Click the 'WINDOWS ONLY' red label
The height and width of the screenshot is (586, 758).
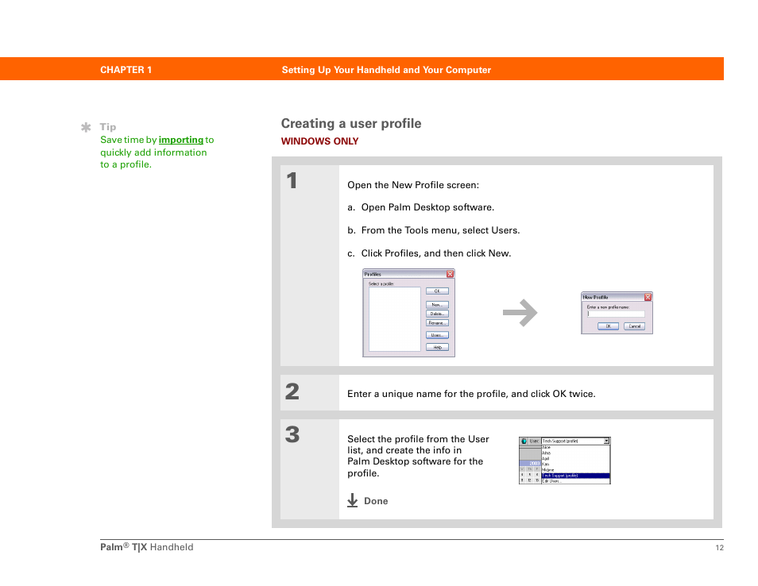[x=319, y=141]
